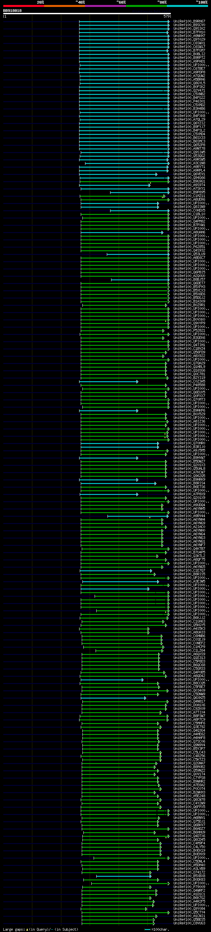Select the UniRef100_Q94G66 label
The width and height of the screenshot is (211, 932).
pyautogui.click(x=189, y=178)
